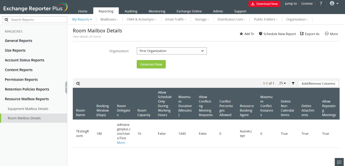345x166 pixels.
Task: Click the help question mark icon
Action: 321,4
